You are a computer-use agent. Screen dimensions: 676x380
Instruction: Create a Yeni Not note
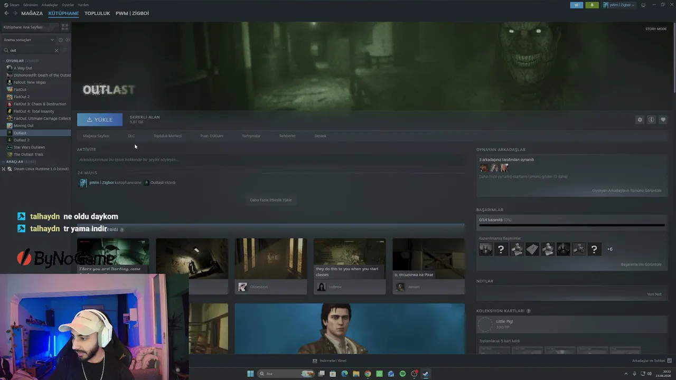point(654,294)
